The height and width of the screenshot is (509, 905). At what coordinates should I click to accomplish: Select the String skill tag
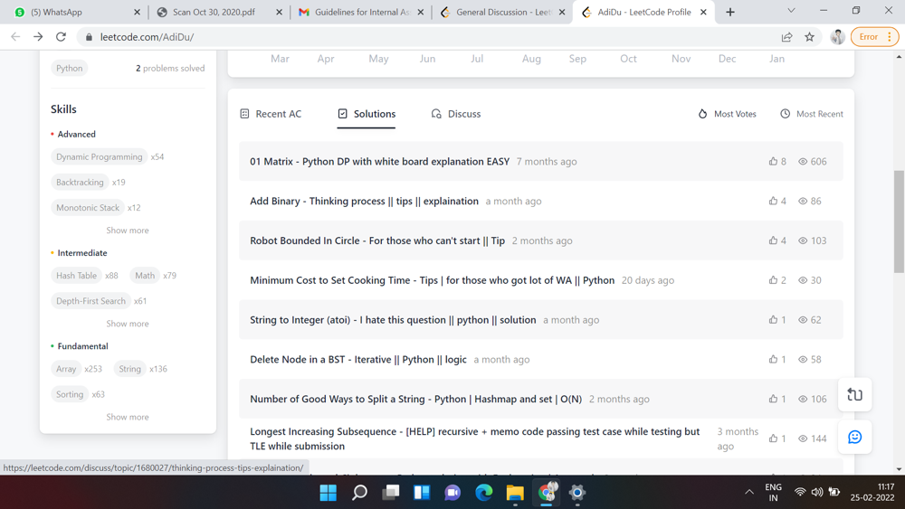pos(129,369)
